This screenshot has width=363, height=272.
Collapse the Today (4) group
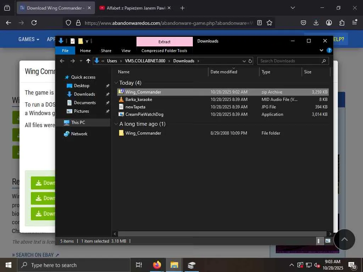116,83
